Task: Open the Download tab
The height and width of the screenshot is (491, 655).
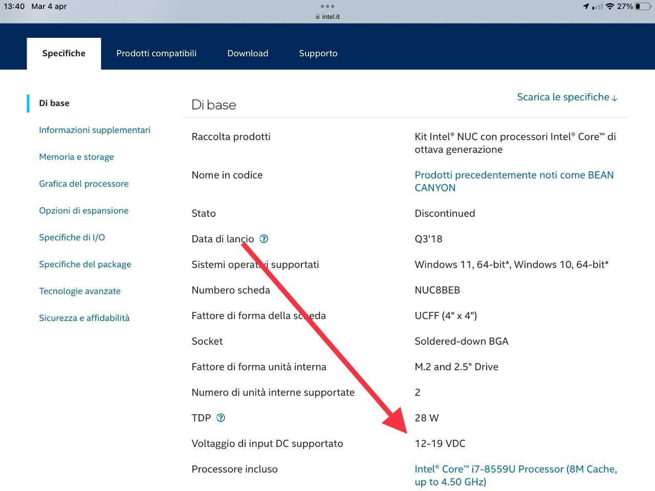Action: click(x=248, y=53)
